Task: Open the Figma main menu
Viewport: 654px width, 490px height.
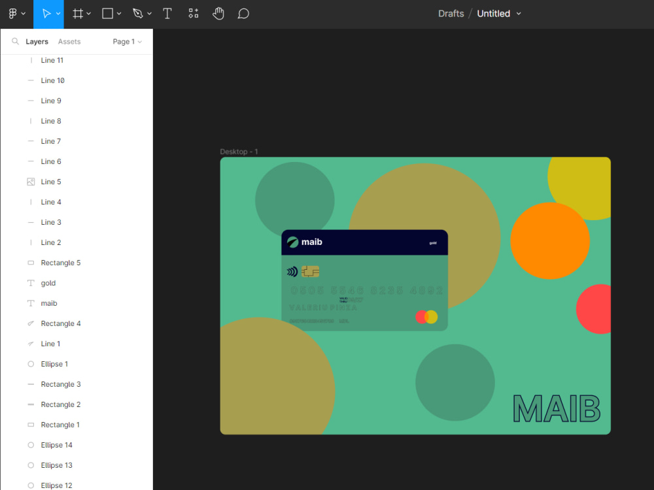Action: (x=13, y=13)
